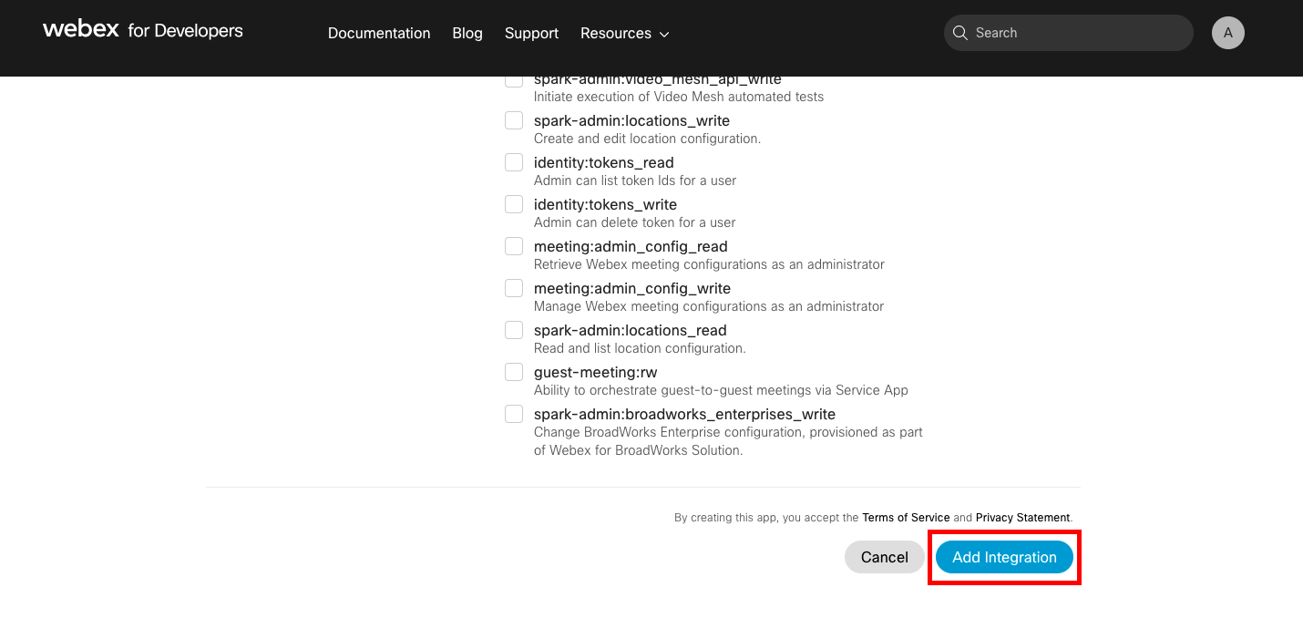Click the Add Integration button
Screen dimensions: 1303x639
(1004, 557)
